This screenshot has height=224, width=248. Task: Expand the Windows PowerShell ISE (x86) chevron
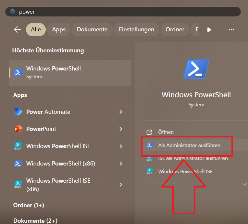(x=121, y=185)
